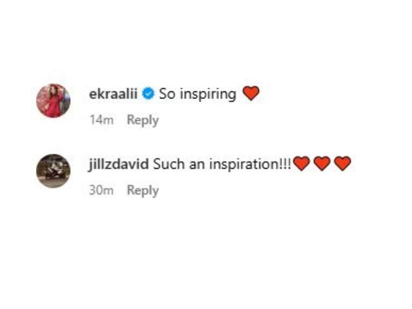Reply to ekraalii's comment
This screenshot has width=412, height=309.
[143, 120]
